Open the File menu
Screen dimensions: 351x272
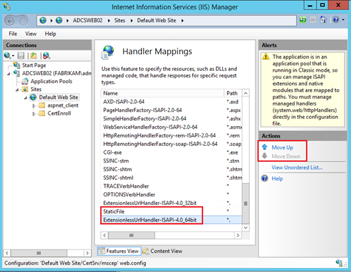click(x=13, y=34)
